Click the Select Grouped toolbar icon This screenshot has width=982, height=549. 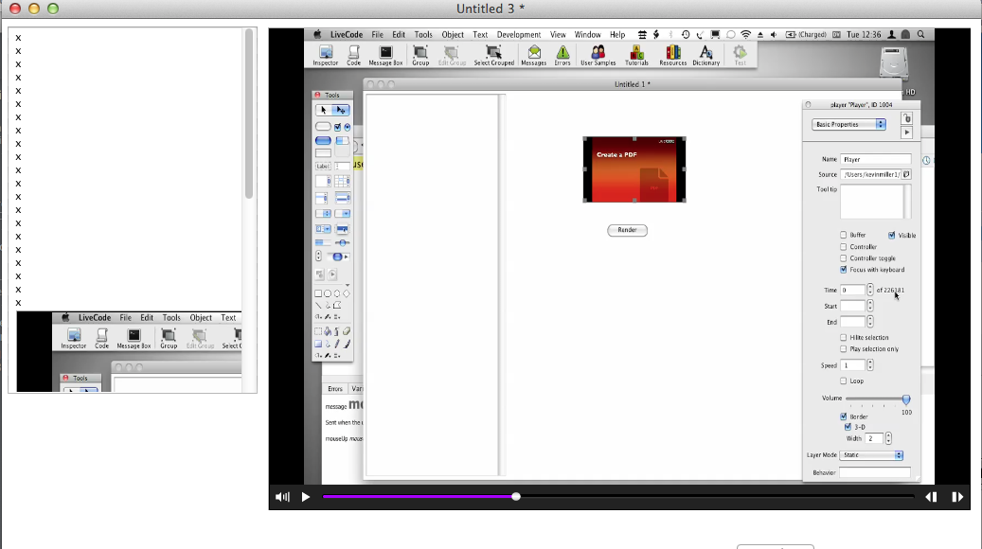point(493,54)
